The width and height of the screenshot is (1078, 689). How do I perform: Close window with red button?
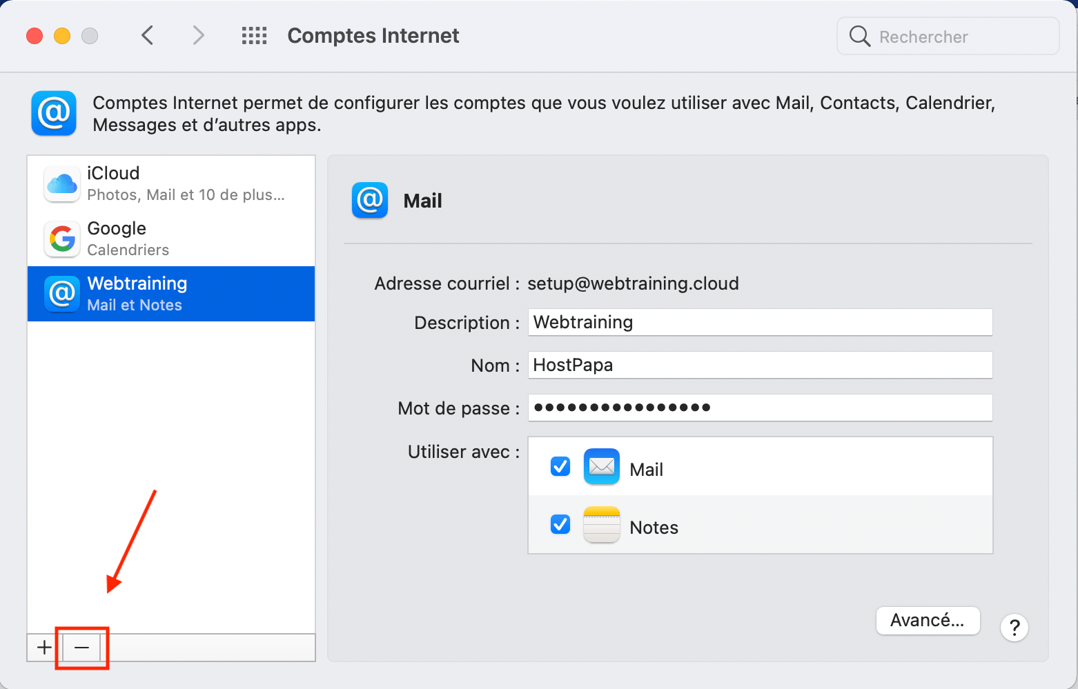pyautogui.click(x=35, y=36)
